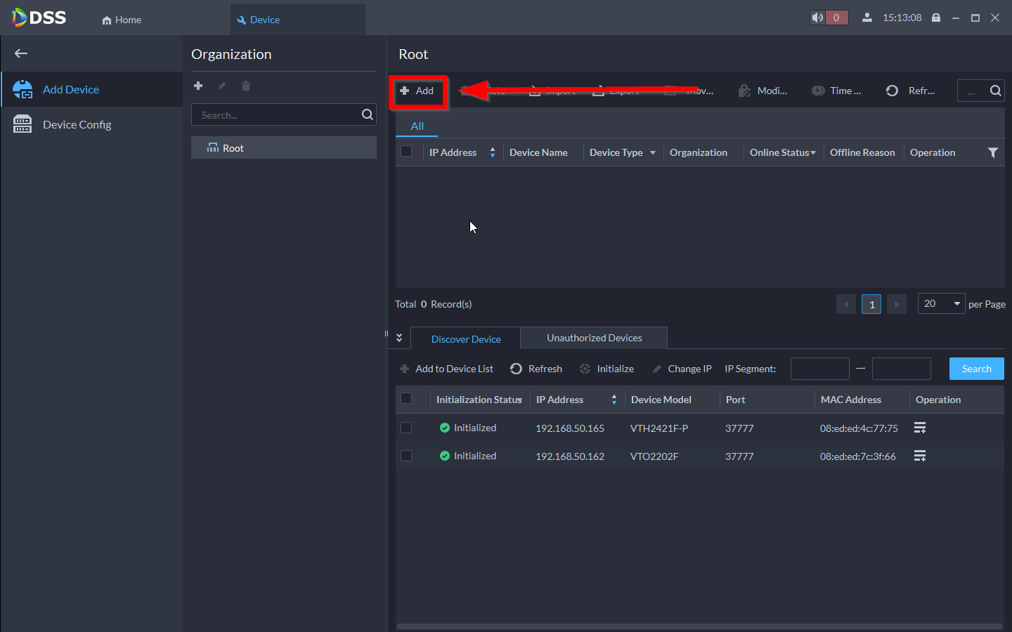Expand the Device Type filter dropdown
The height and width of the screenshot is (632, 1012).
click(x=652, y=152)
